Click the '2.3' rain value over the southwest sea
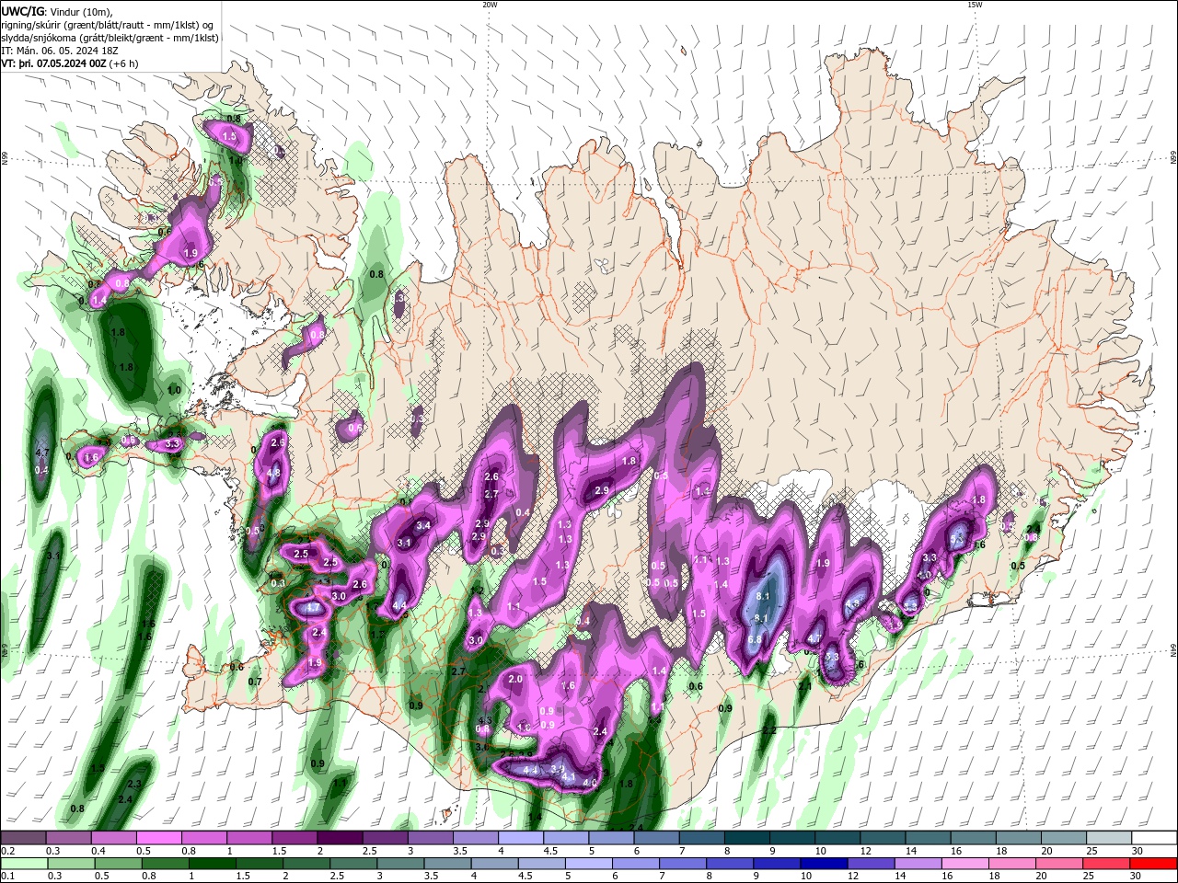The image size is (1178, 883). 134,784
